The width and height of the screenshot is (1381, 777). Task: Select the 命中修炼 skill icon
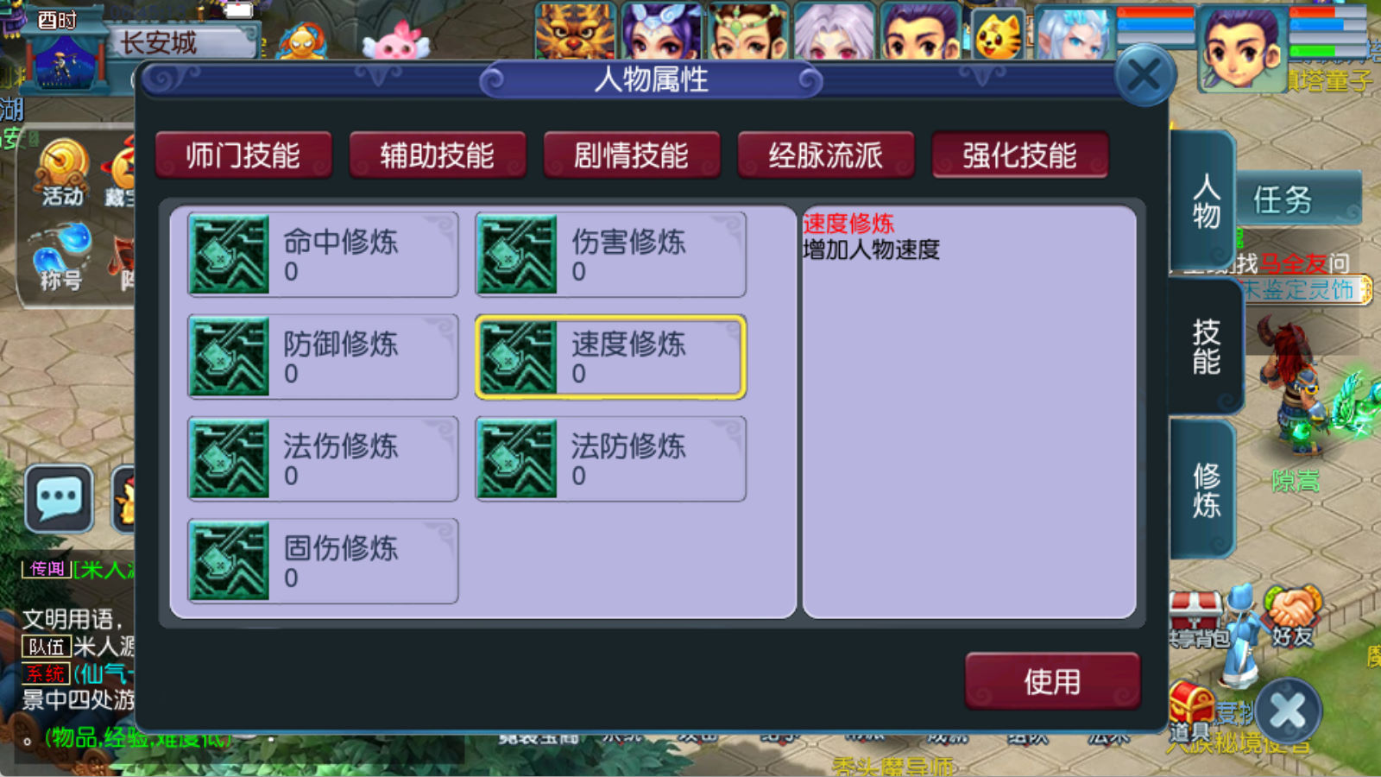pyautogui.click(x=229, y=255)
